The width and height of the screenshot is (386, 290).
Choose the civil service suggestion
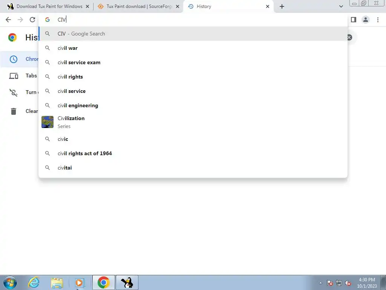[193, 91]
